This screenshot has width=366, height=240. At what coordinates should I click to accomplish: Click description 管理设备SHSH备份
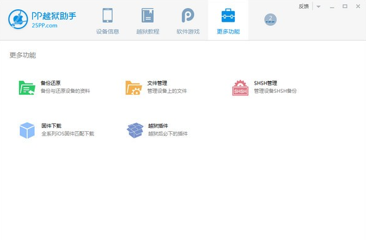click(x=275, y=91)
